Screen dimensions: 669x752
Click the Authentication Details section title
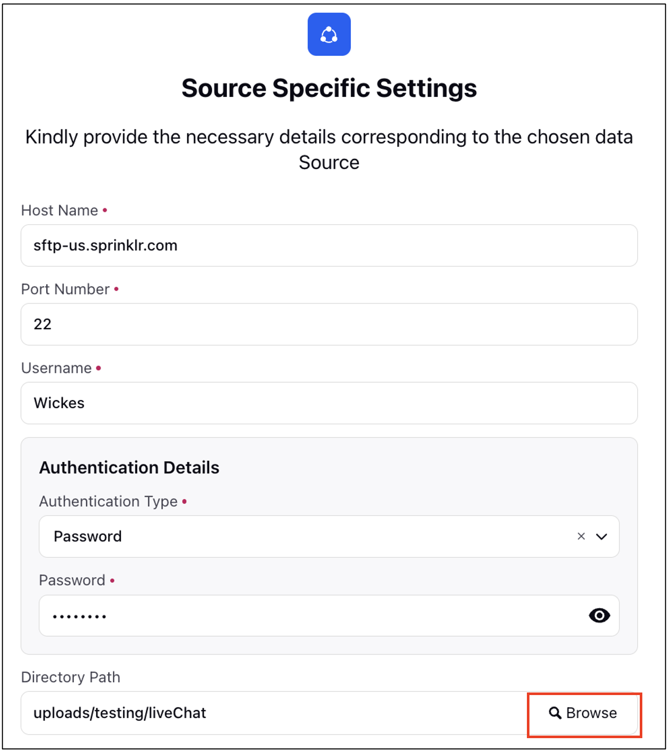coord(129,468)
